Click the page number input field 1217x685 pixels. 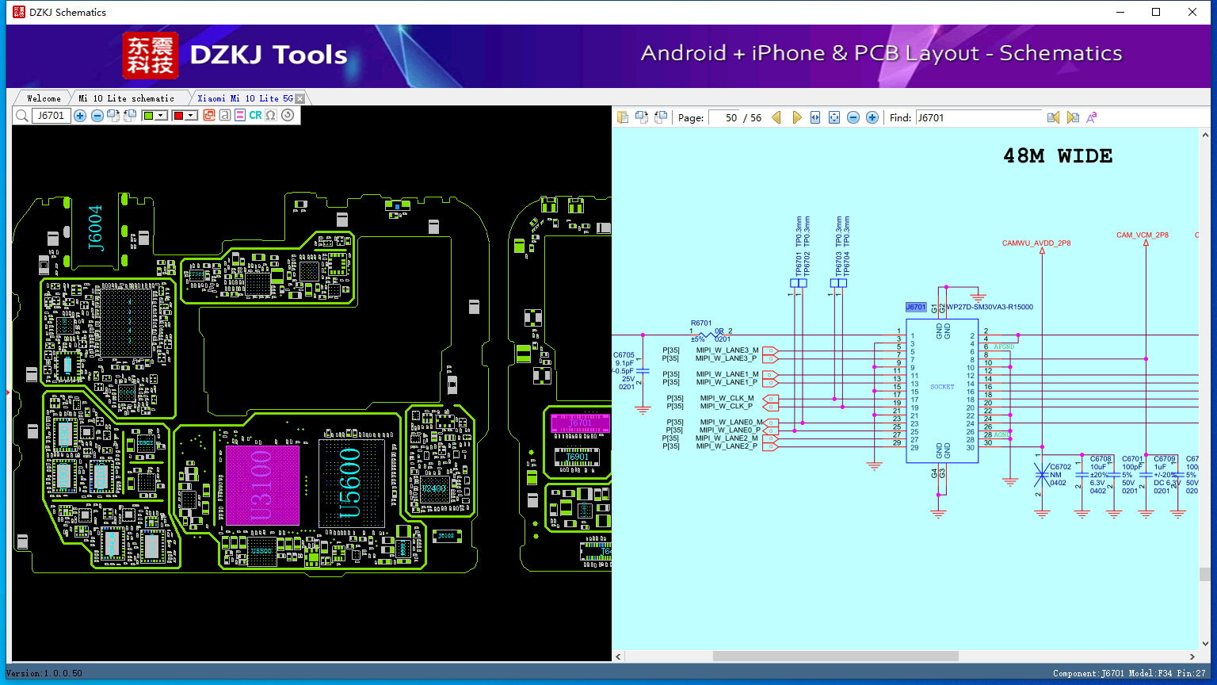coord(724,117)
